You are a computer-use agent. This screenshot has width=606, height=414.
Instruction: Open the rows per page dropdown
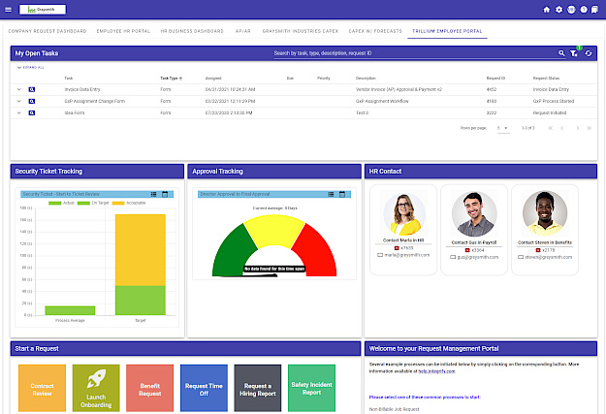click(500, 127)
